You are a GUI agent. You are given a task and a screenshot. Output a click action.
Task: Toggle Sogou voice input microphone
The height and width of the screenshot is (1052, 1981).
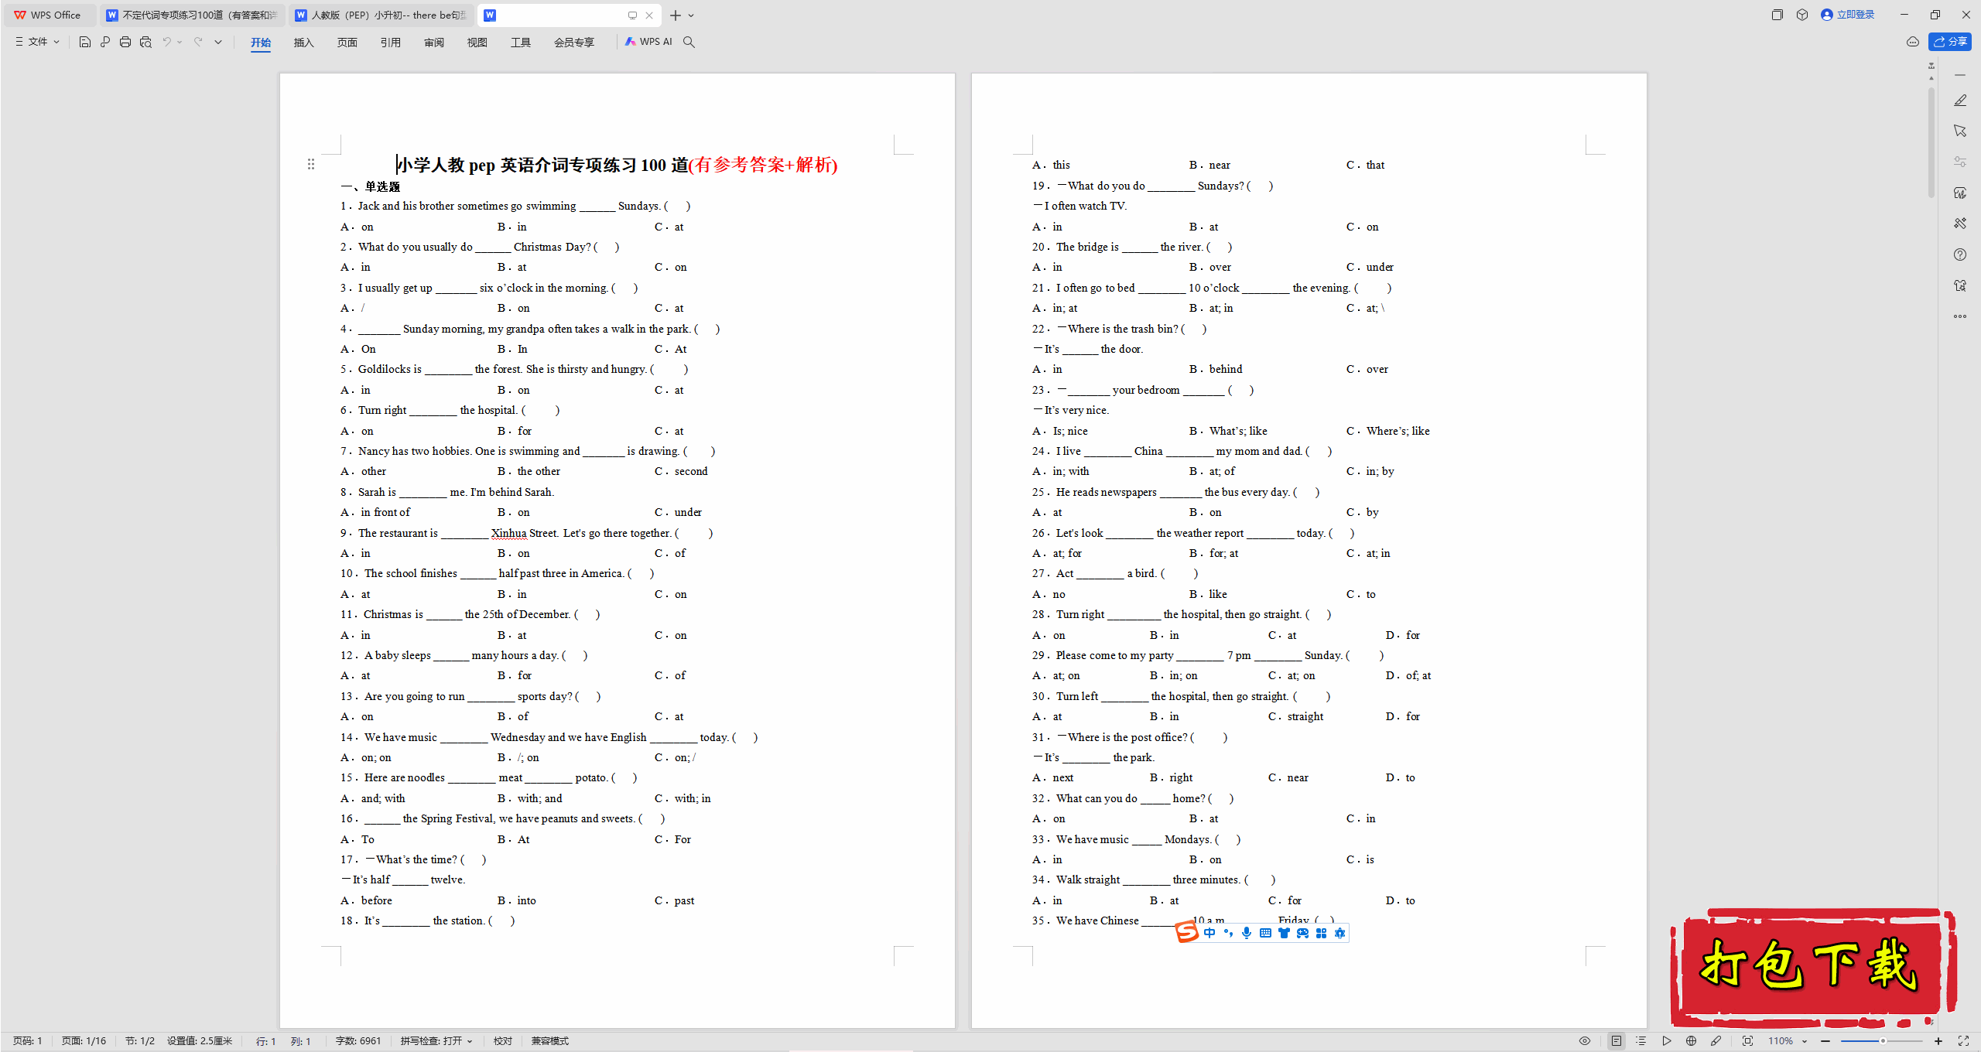click(x=1247, y=933)
